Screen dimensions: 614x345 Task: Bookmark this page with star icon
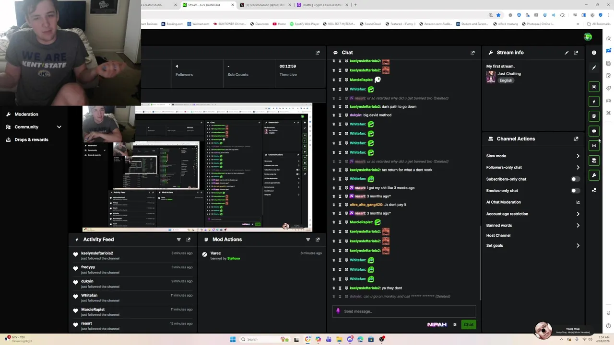point(498,15)
